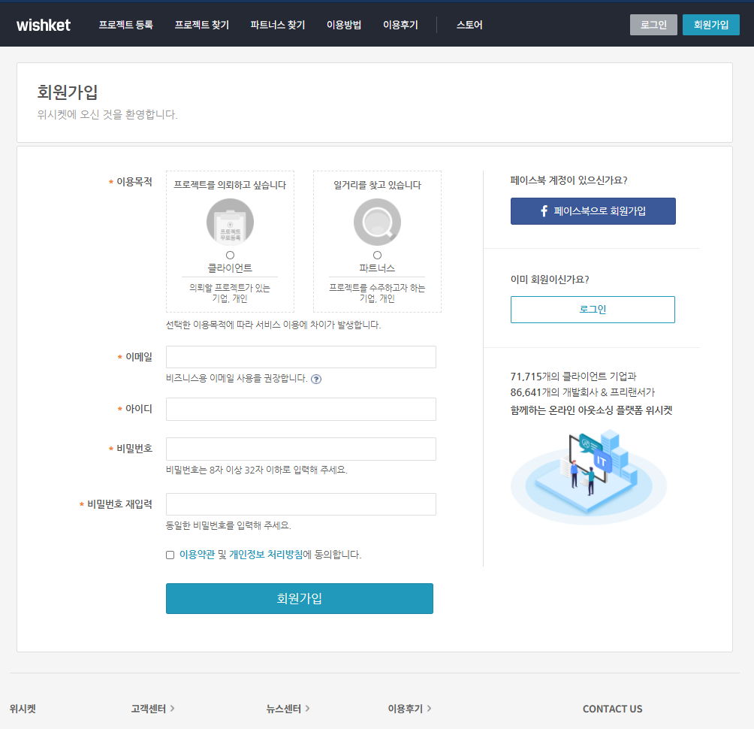Click the Facebook f icon
This screenshot has width=754, height=729.
click(544, 211)
